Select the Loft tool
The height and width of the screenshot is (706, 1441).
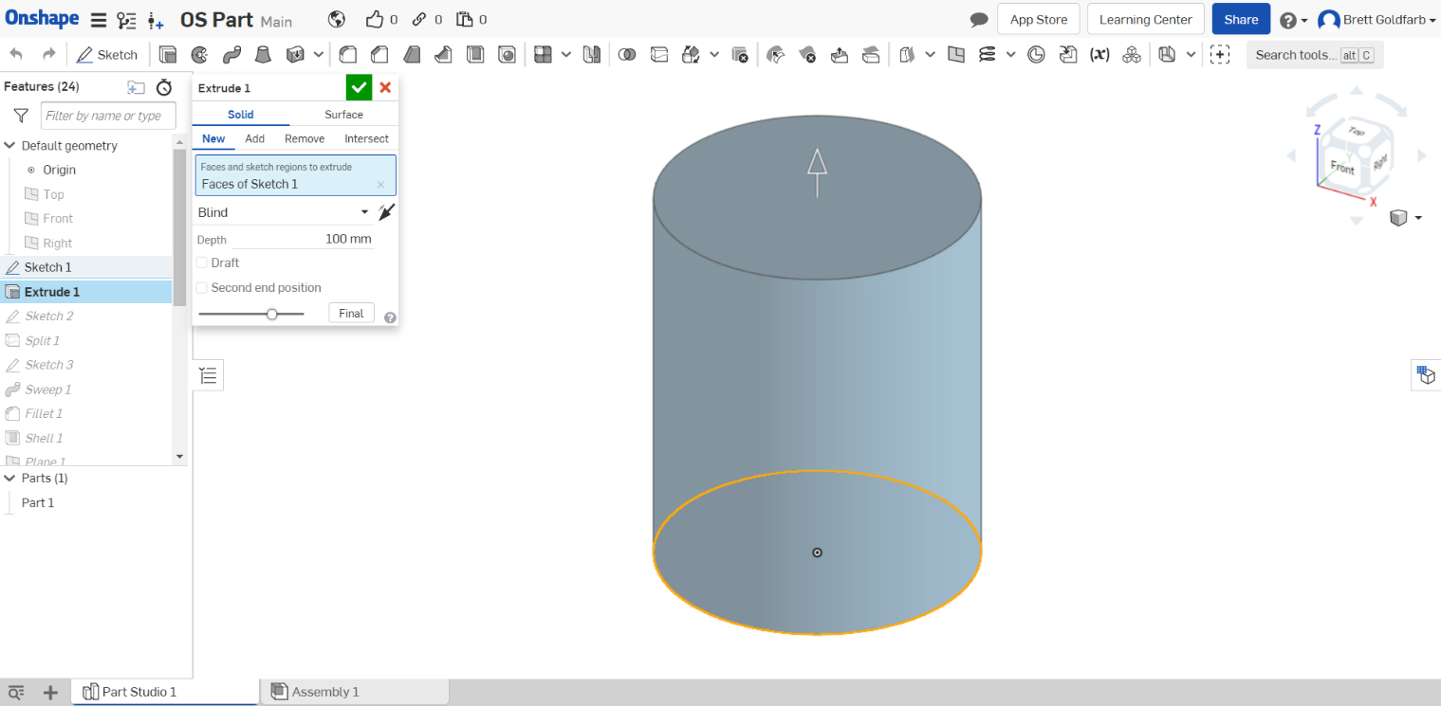tap(263, 54)
